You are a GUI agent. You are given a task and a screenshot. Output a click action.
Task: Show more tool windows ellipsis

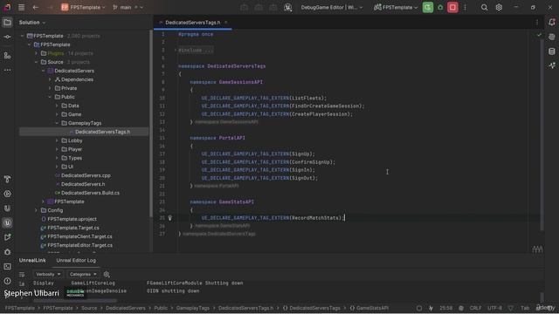pyautogui.click(x=7, y=70)
